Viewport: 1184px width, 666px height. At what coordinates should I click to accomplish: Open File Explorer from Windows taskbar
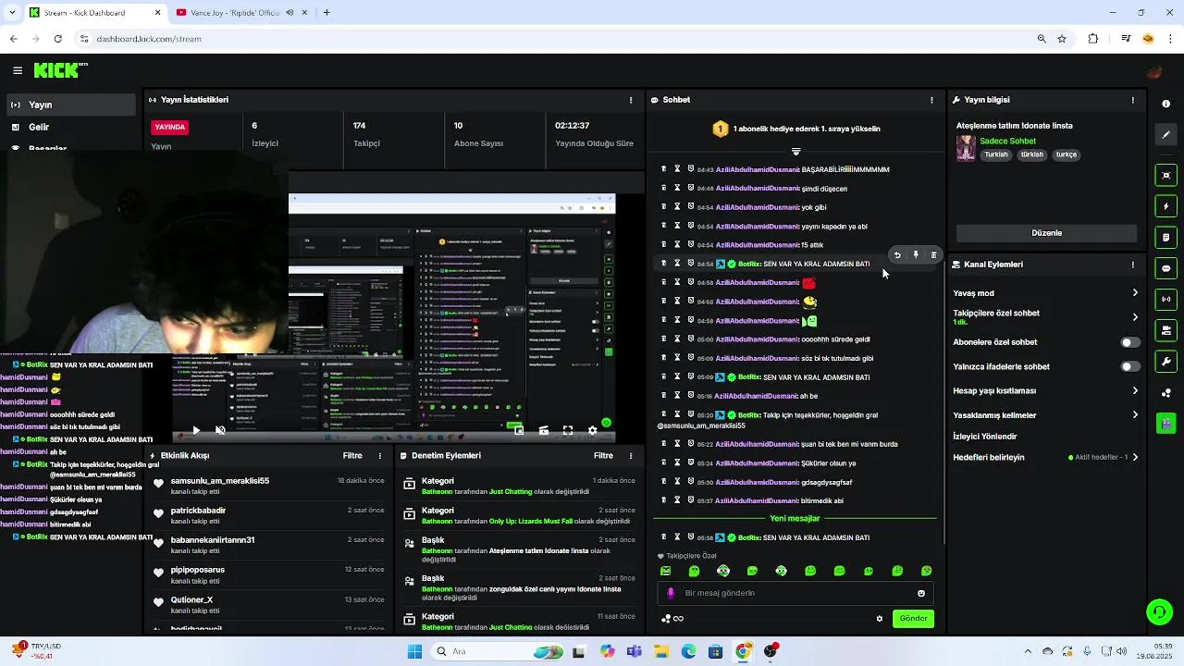point(661,652)
